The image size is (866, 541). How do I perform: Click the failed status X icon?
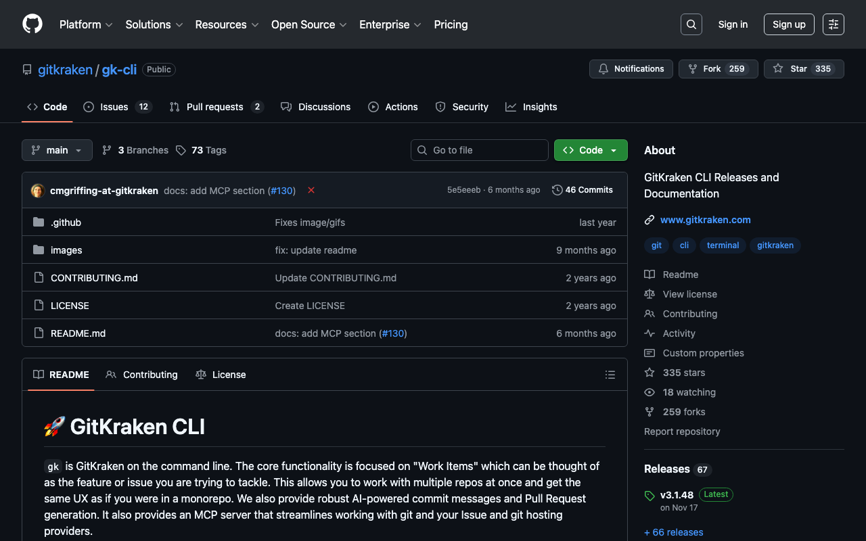coord(311,191)
